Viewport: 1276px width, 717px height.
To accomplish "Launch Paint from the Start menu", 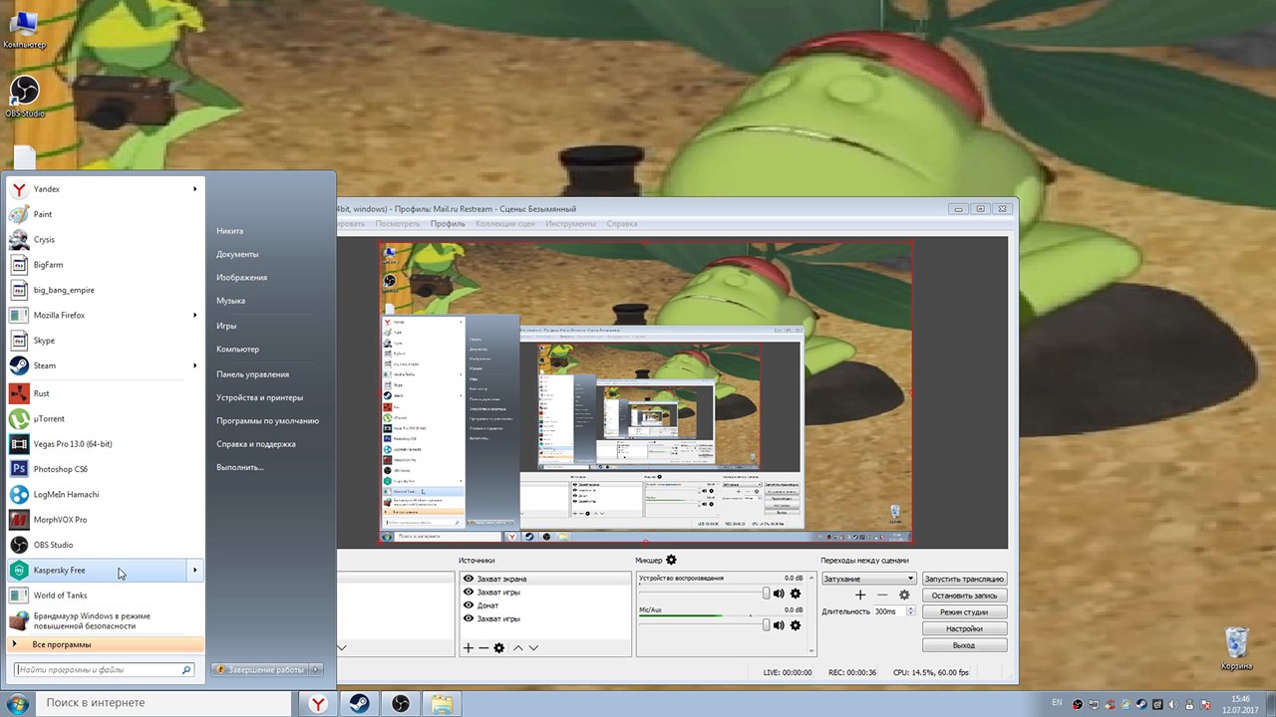I will click(x=105, y=214).
